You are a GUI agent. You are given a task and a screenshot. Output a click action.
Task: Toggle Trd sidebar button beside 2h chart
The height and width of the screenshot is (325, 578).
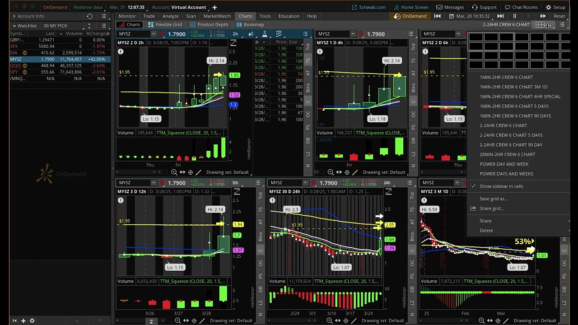308,47
